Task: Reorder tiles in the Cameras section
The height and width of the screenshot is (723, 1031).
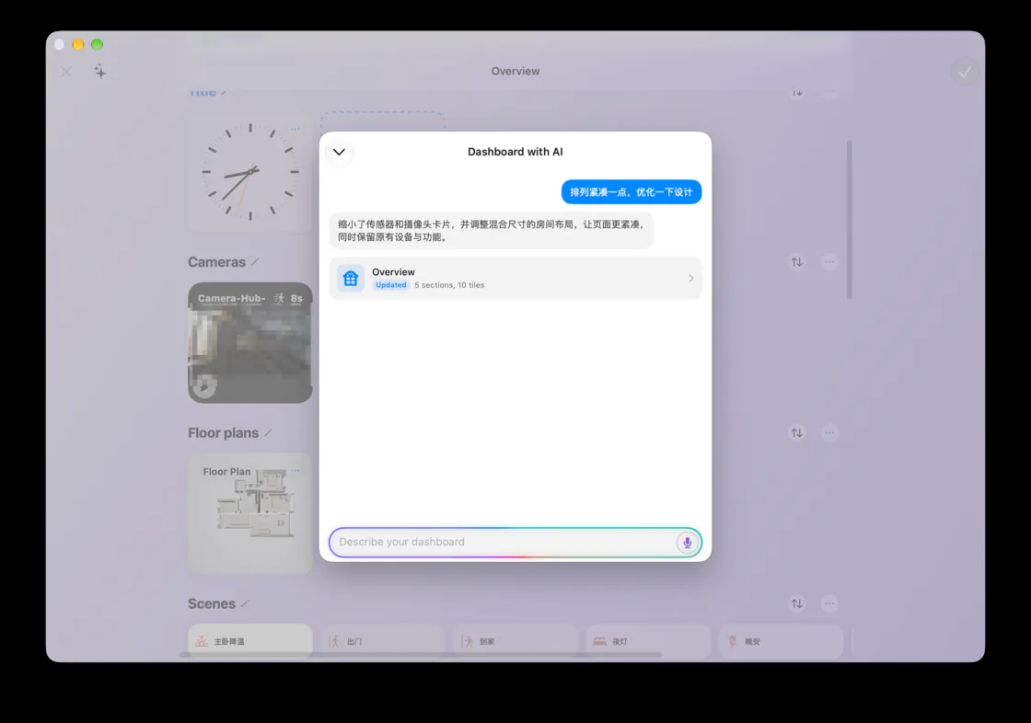Action: point(797,262)
